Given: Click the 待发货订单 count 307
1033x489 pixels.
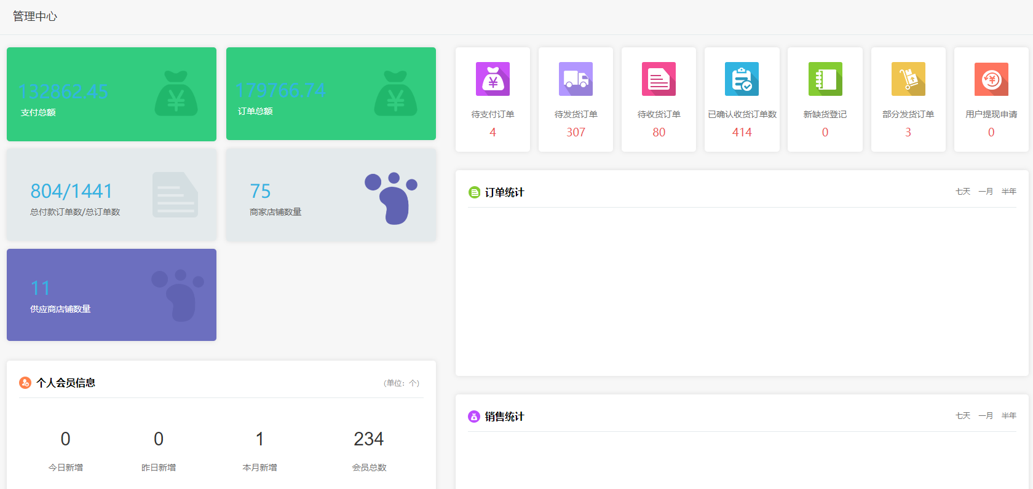Looking at the screenshot, I should click(576, 132).
